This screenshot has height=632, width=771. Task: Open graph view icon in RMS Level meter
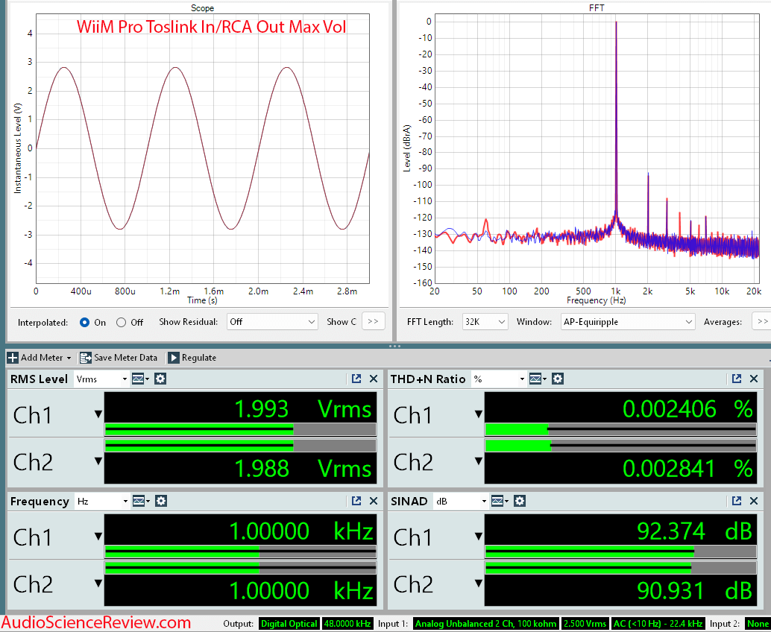138,379
